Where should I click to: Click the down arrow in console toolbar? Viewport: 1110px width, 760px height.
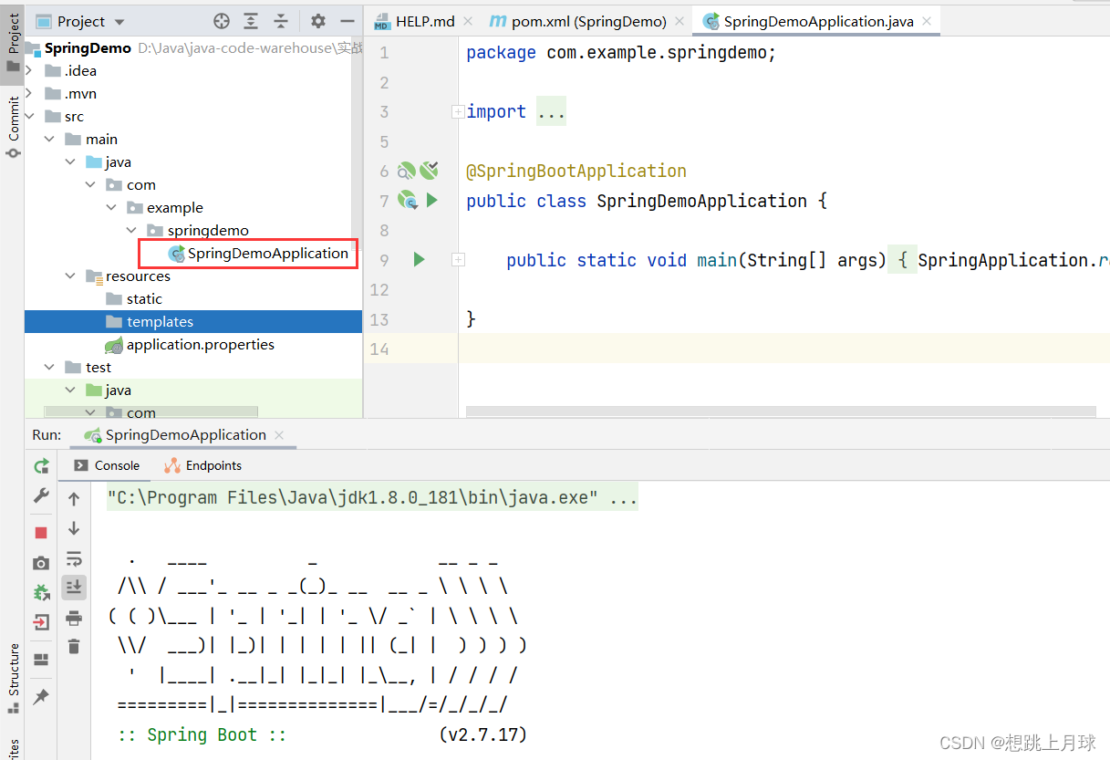coord(74,528)
